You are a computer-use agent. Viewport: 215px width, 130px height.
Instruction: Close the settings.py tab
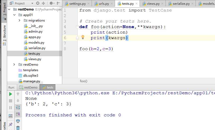coord(89,4)
